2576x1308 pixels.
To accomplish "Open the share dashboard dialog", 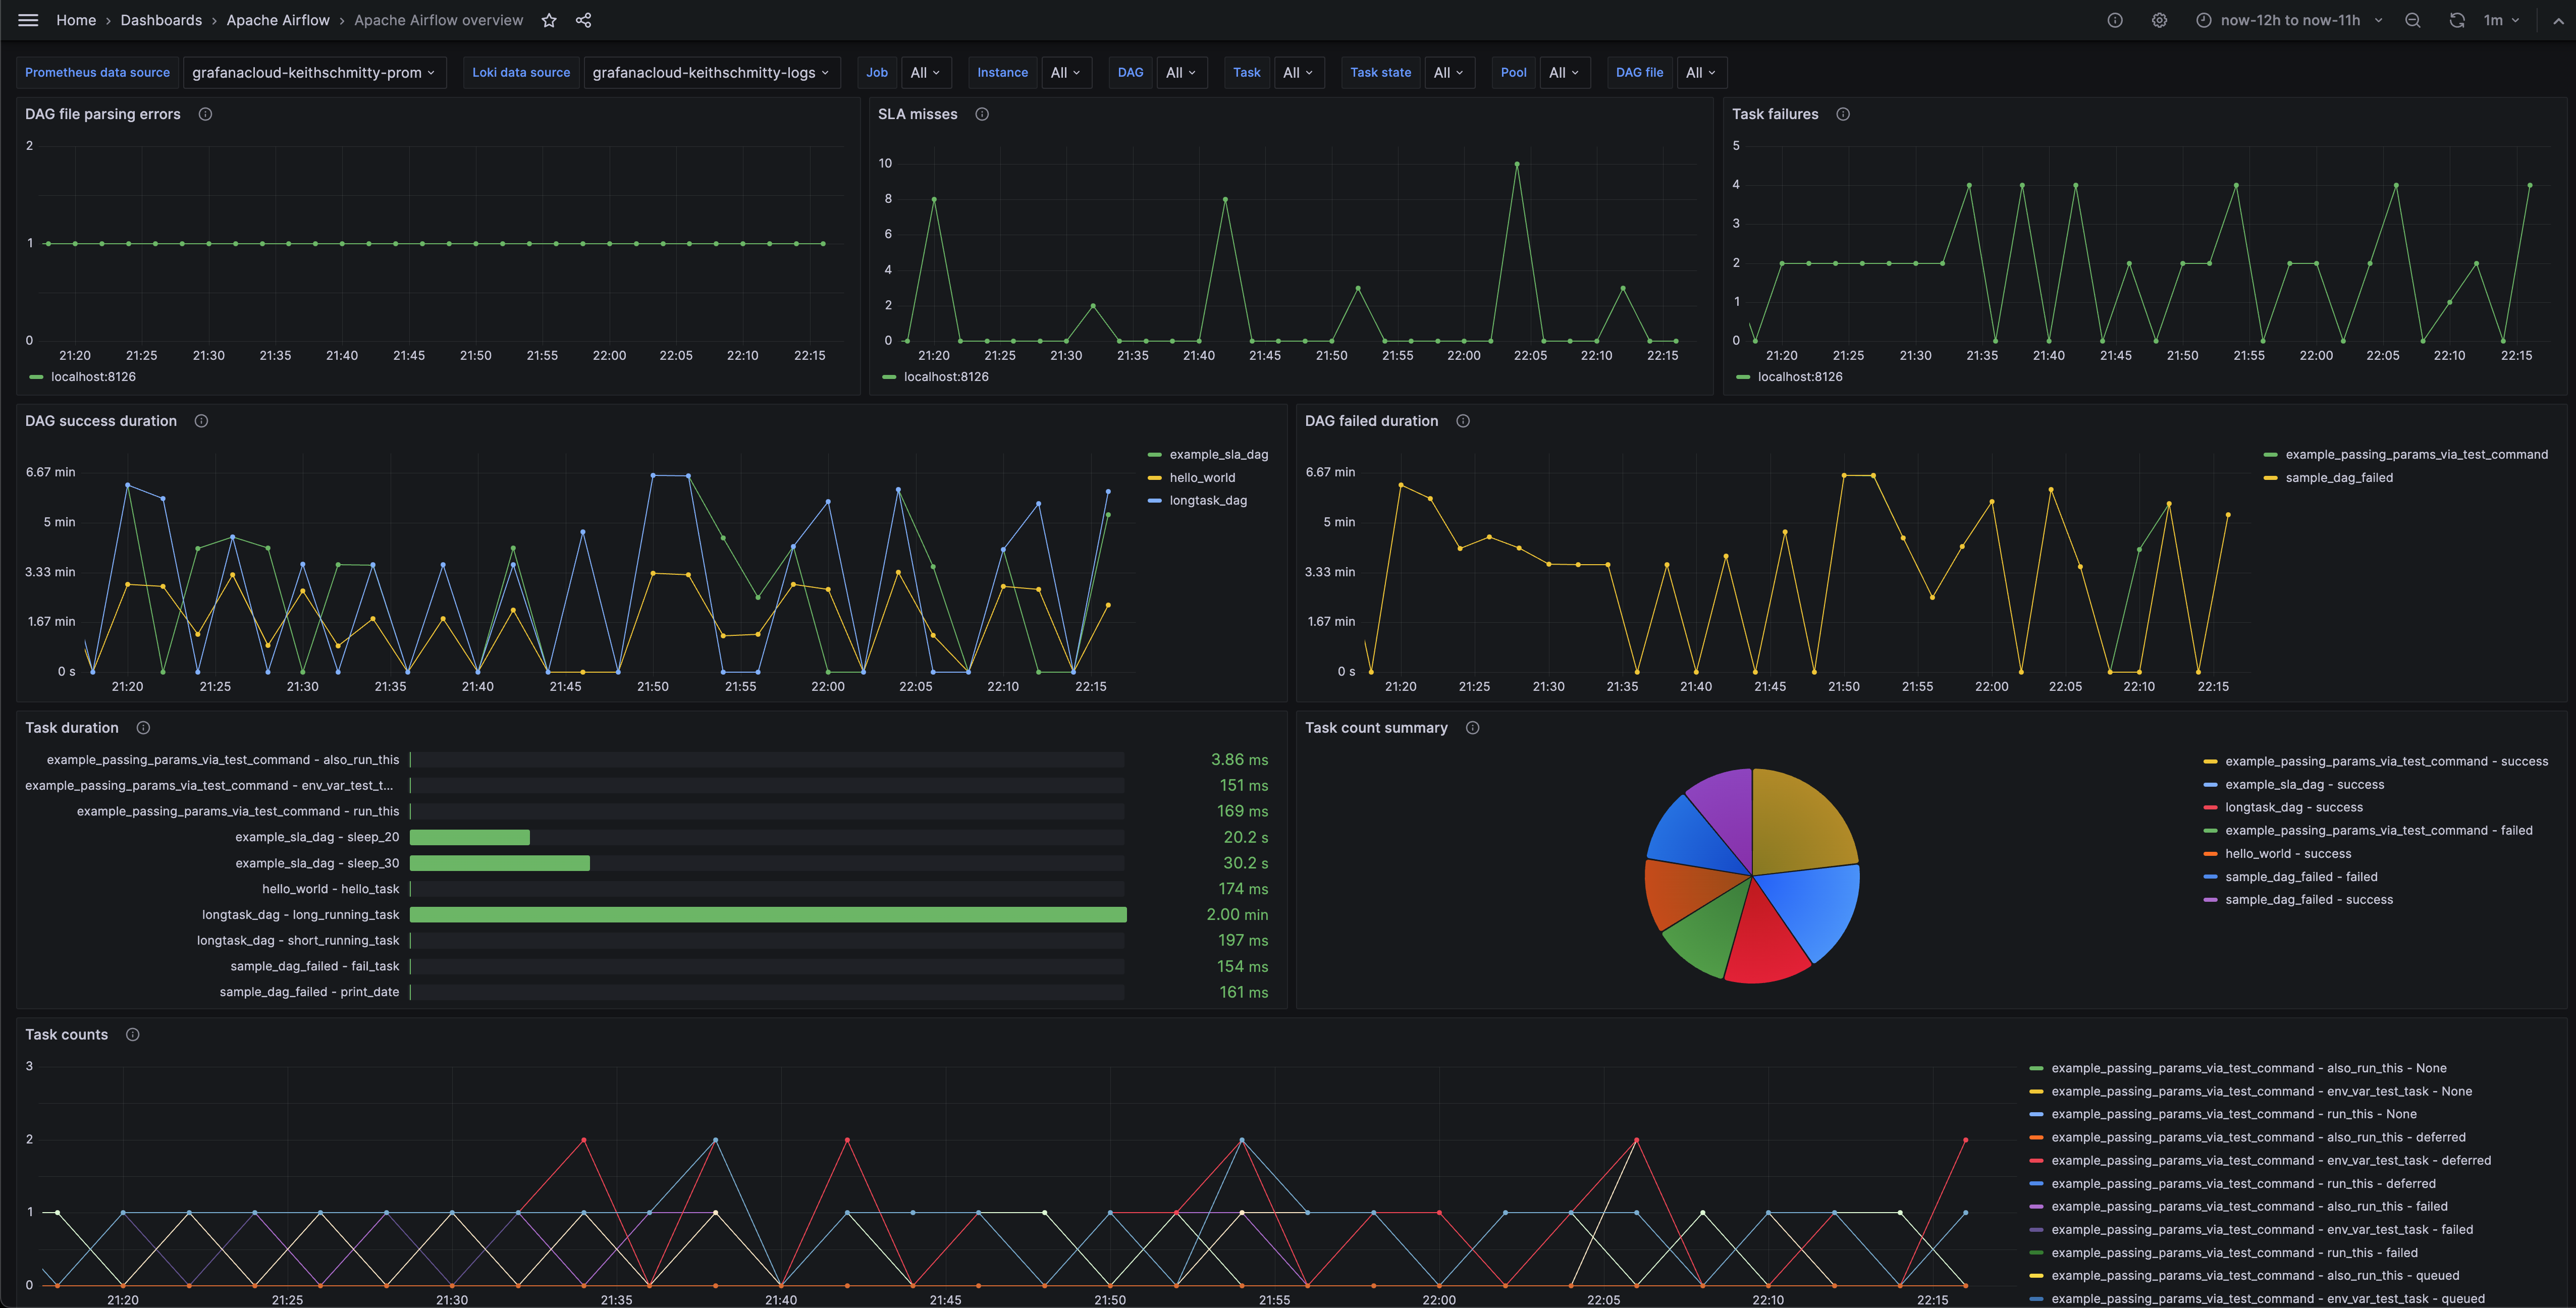I will [x=583, y=20].
